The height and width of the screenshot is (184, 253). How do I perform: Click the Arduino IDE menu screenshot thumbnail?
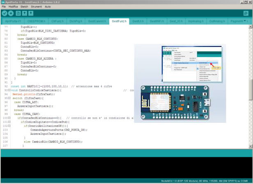(x=192, y=64)
